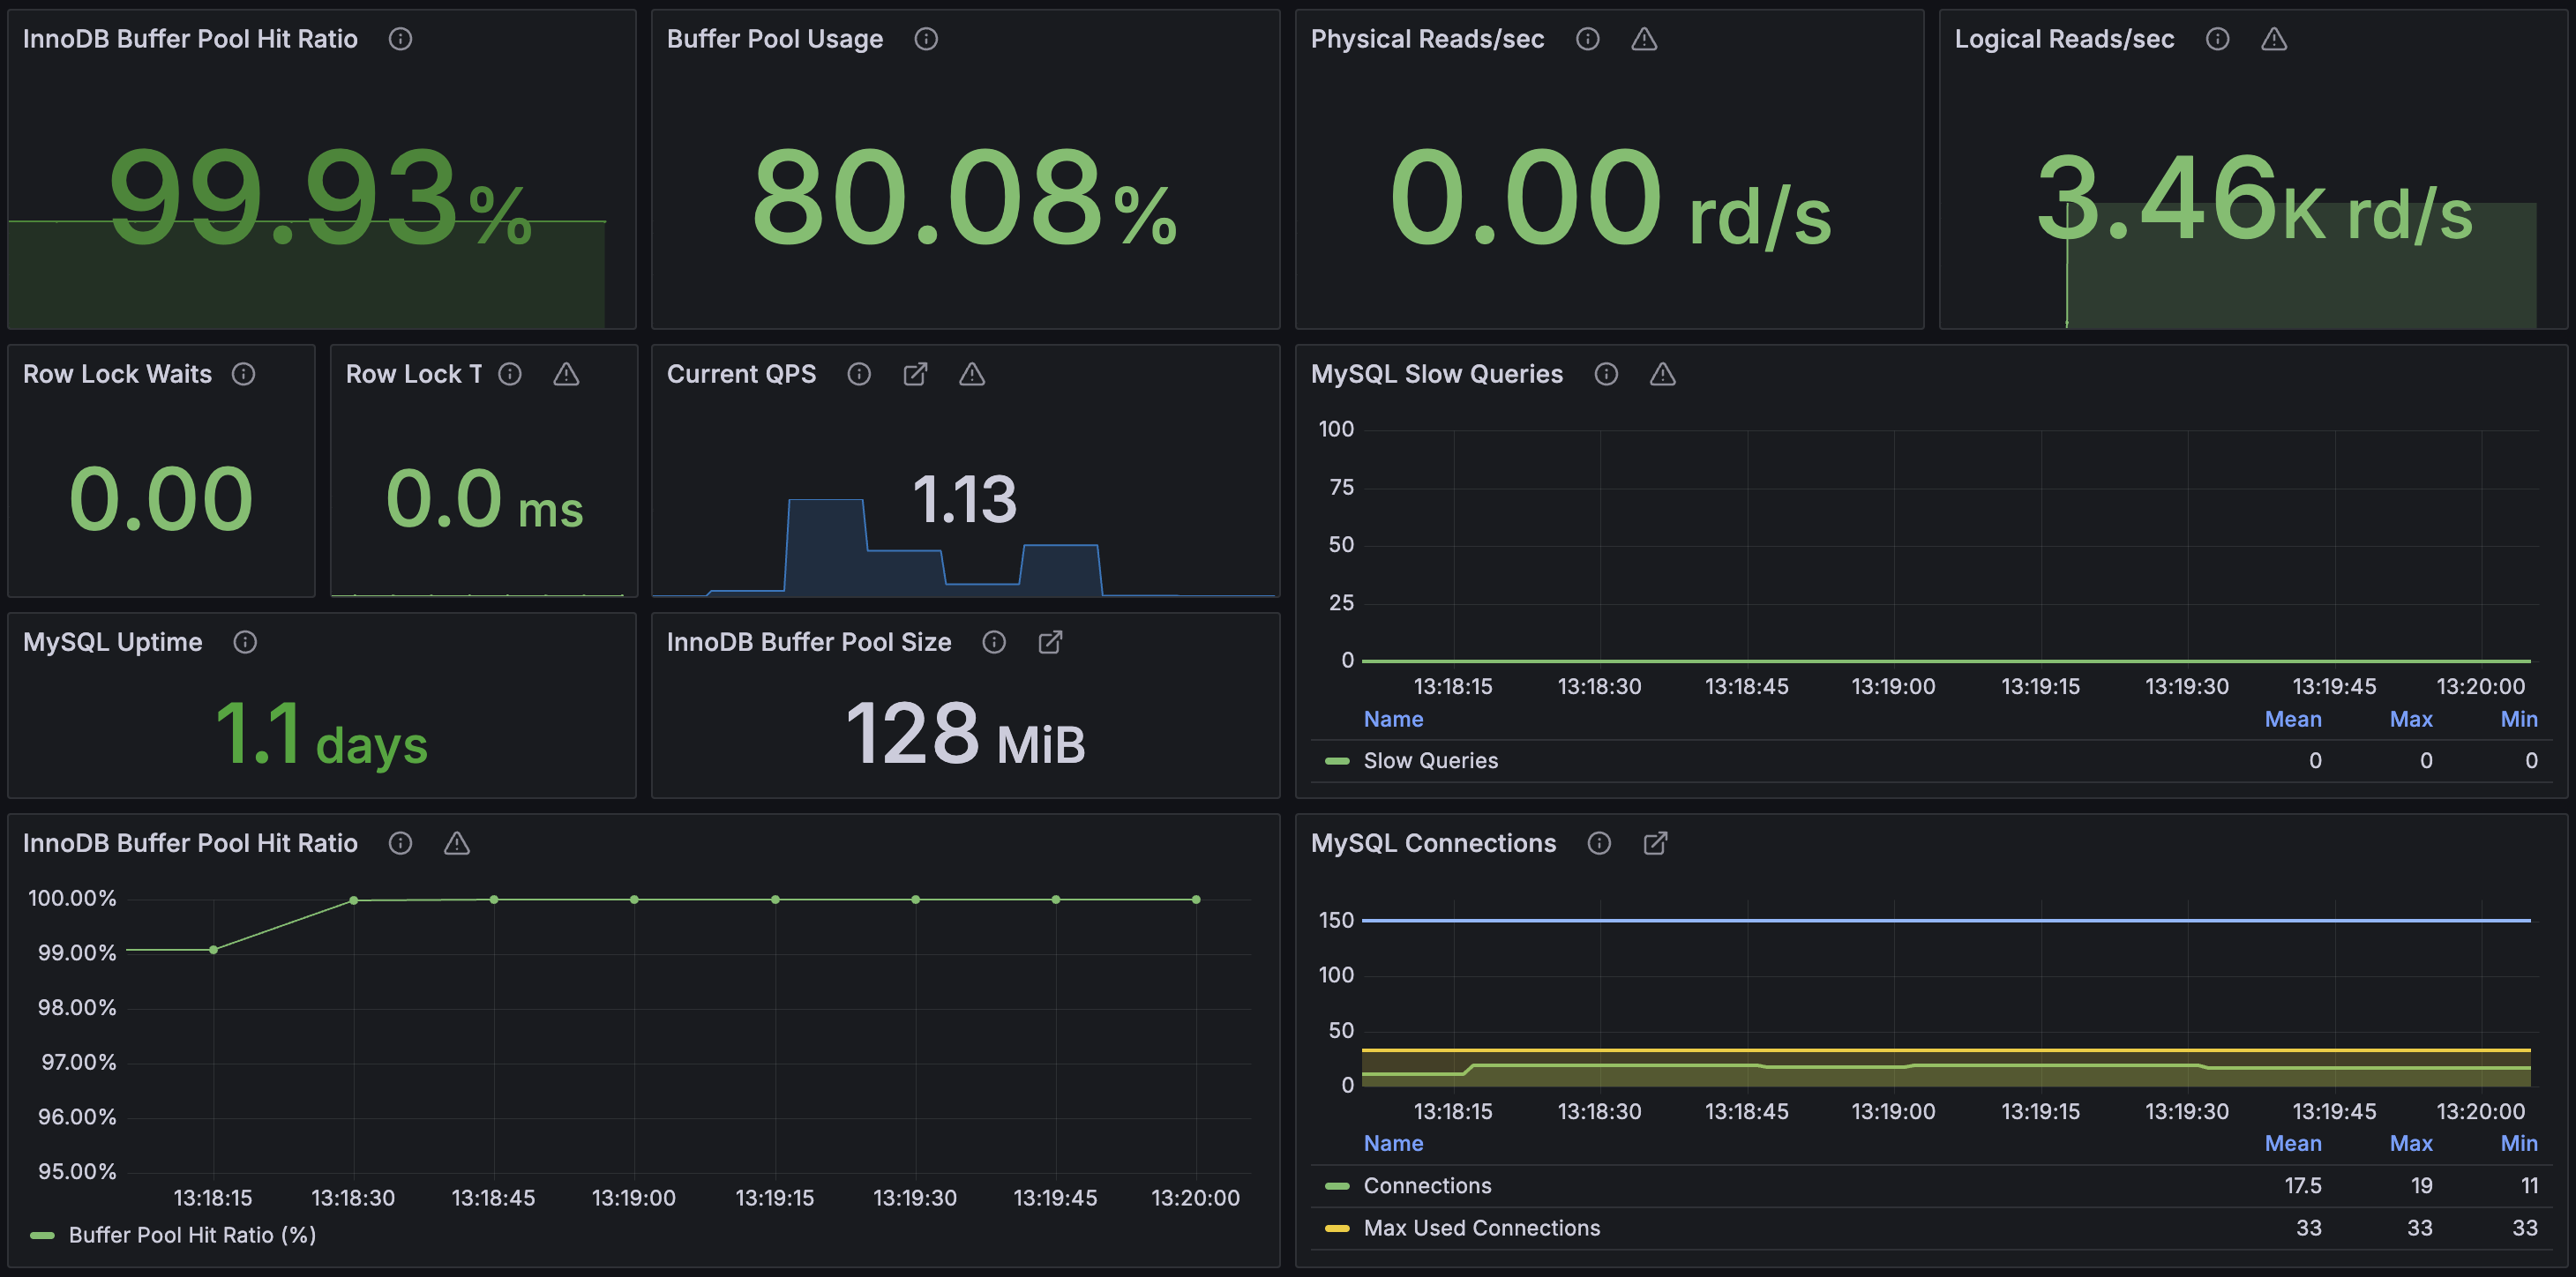Toggle Max Used Connections series in legend
Viewport: 2576px width, 1277px height.
pyautogui.click(x=1481, y=1228)
